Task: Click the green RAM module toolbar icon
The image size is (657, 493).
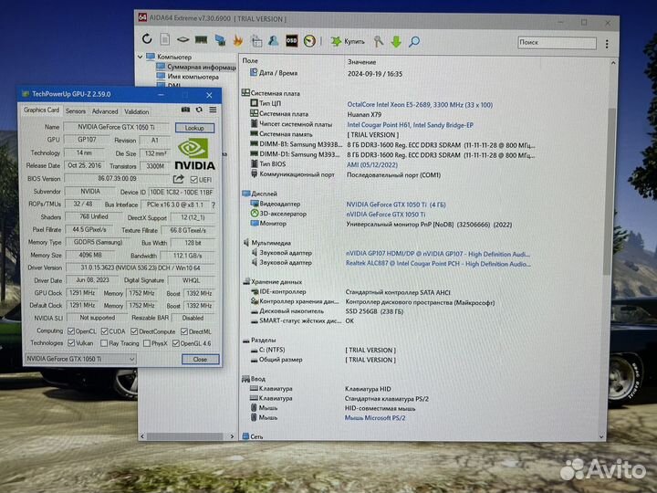Action: point(201,40)
